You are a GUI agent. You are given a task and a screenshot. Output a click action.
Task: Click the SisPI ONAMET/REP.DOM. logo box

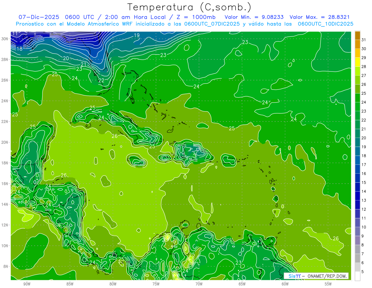(316, 276)
